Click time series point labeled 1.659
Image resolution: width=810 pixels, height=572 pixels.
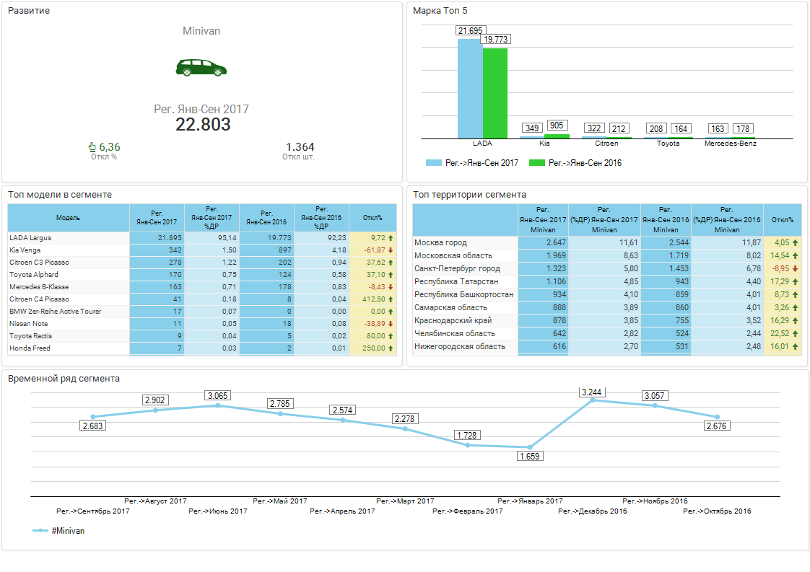coord(530,447)
